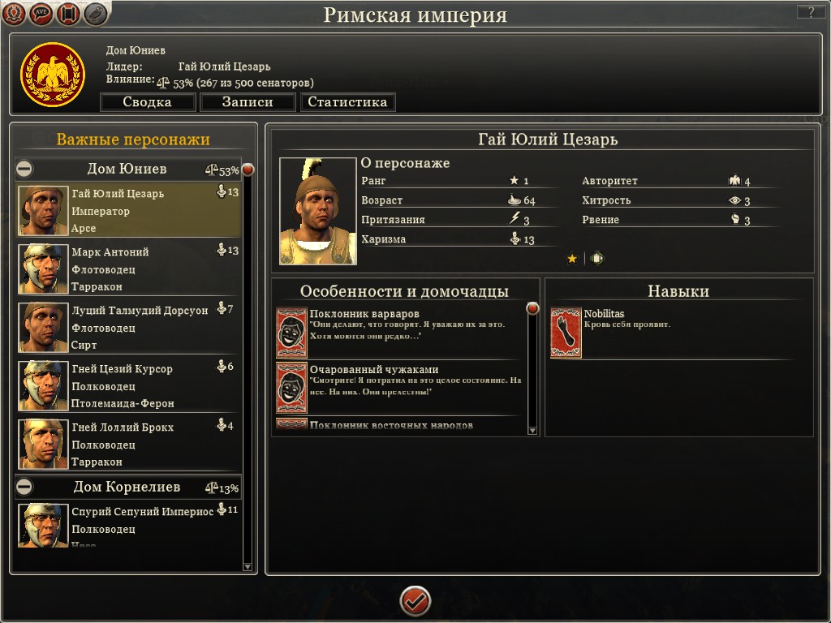Viewport: 831px width, 623px height.
Task: Click the character list scrollbar red knob
Action: (248, 170)
